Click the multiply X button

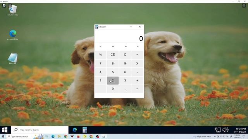(x=137, y=63)
